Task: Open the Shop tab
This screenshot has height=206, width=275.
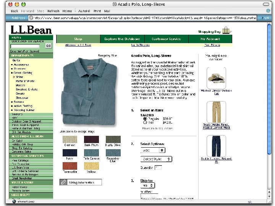Action: [78, 39]
